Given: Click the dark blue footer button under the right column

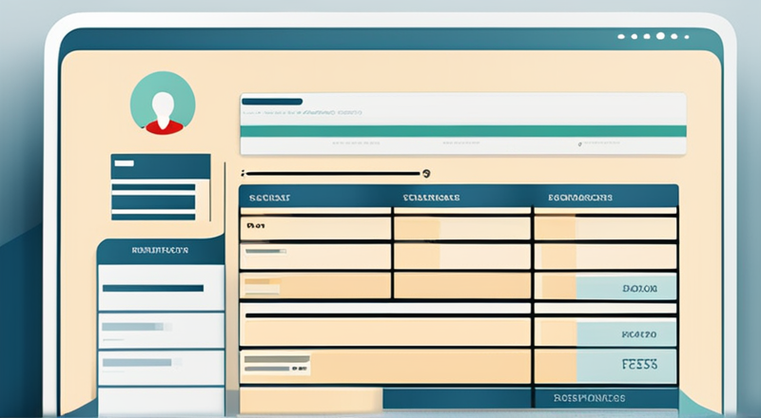Looking at the screenshot, I should point(606,398).
